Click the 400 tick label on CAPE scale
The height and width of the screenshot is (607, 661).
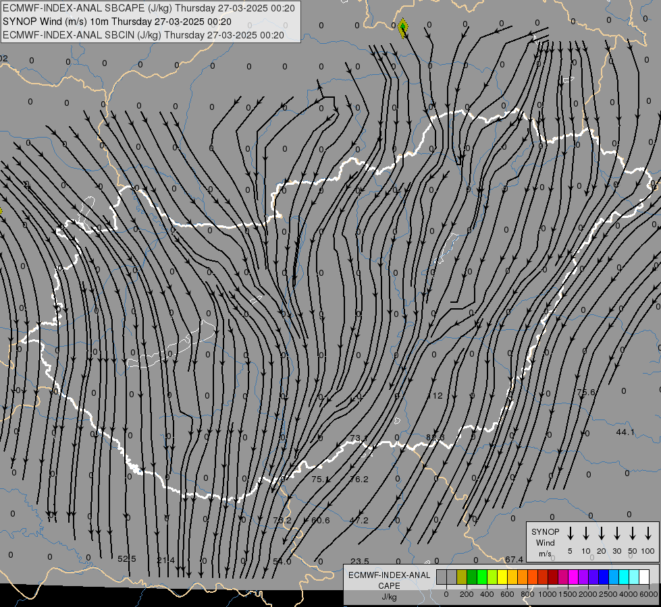point(487,594)
